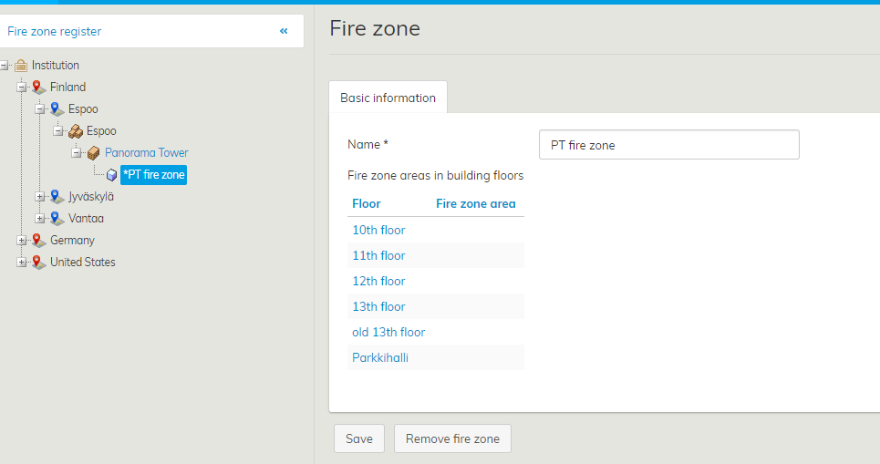
Task: Click the Espoo blue city pin icon
Action: (57, 109)
